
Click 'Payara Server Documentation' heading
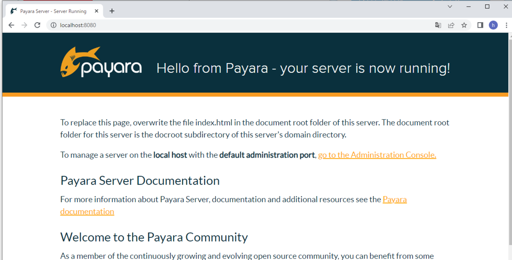pyautogui.click(x=140, y=180)
